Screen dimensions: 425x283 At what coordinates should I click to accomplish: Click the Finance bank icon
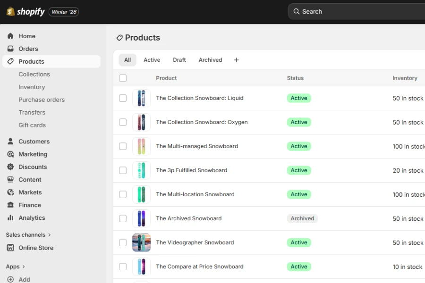10,205
